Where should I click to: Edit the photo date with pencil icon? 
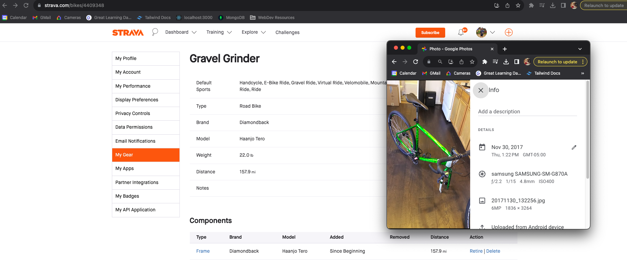tap(574, 147)
